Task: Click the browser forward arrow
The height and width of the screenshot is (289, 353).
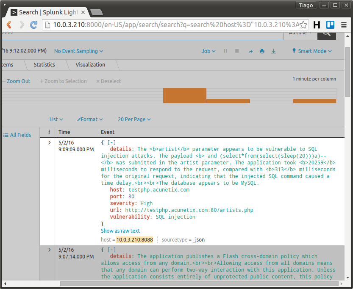Action: (22, 25)
